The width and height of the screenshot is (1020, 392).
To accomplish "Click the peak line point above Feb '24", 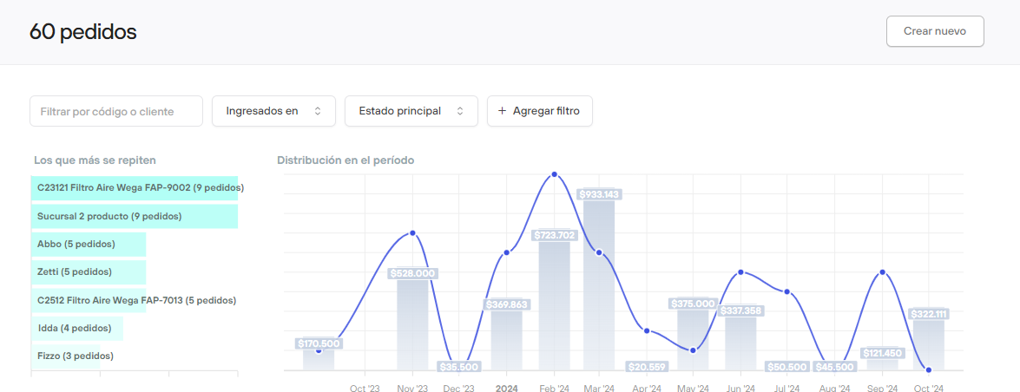I will pyautogui.click(x=554, y=174).
